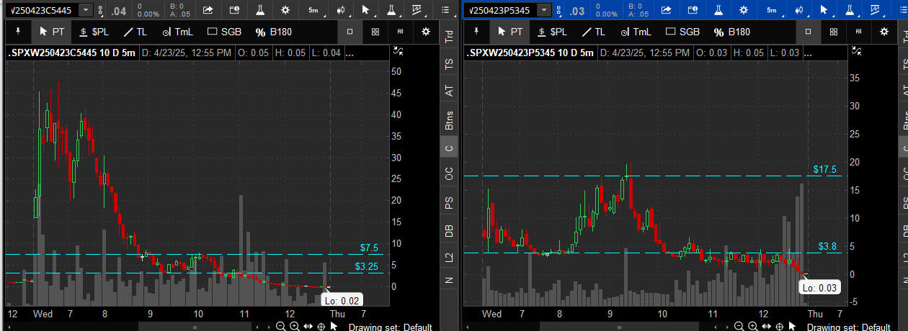Open left chart settings gear in top toolbar
Viewport: 908px width, 331px height.
coord(285,10)
